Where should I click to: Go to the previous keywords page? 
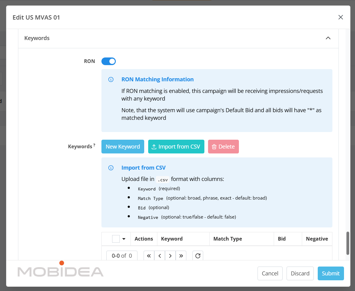[159, 256]
